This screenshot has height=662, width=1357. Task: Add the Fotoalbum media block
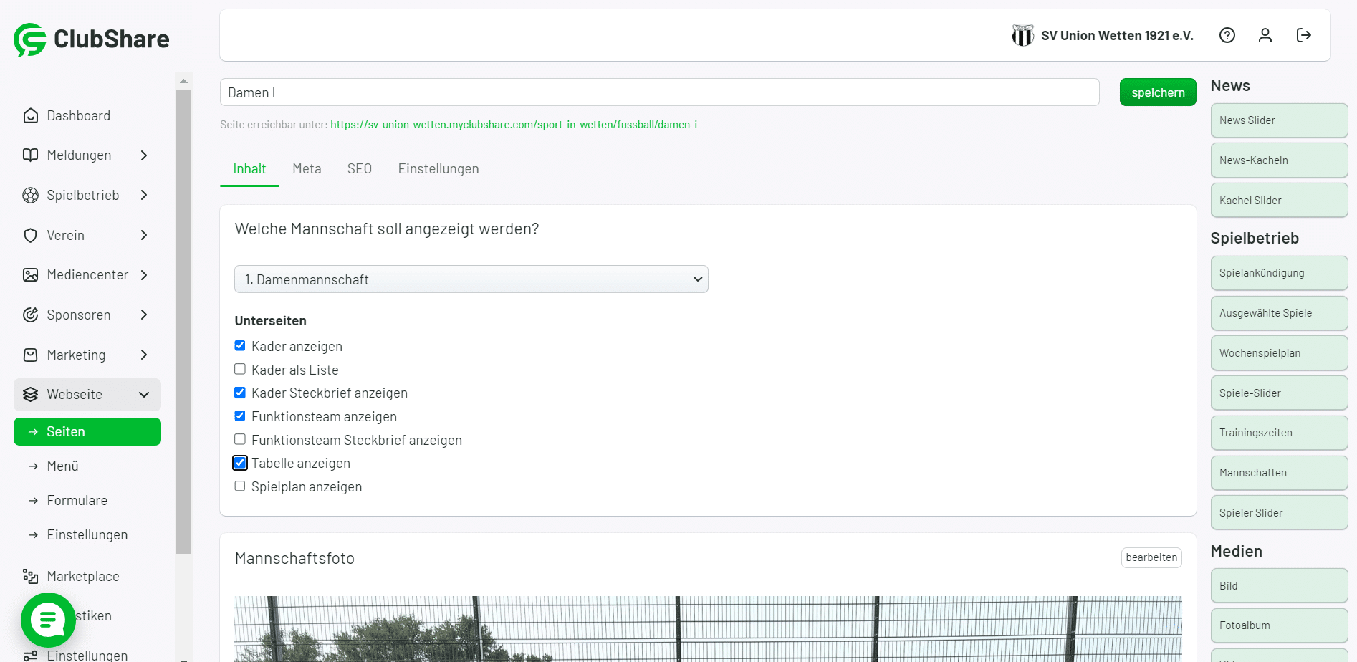point(1279,625)
